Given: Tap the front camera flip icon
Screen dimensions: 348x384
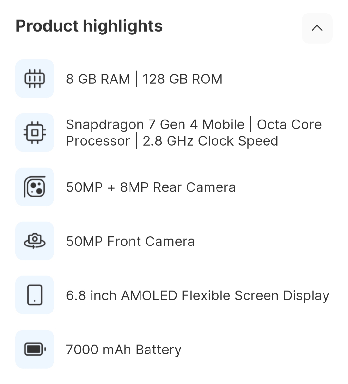Looking at the screenshot, I should [35, 241].
